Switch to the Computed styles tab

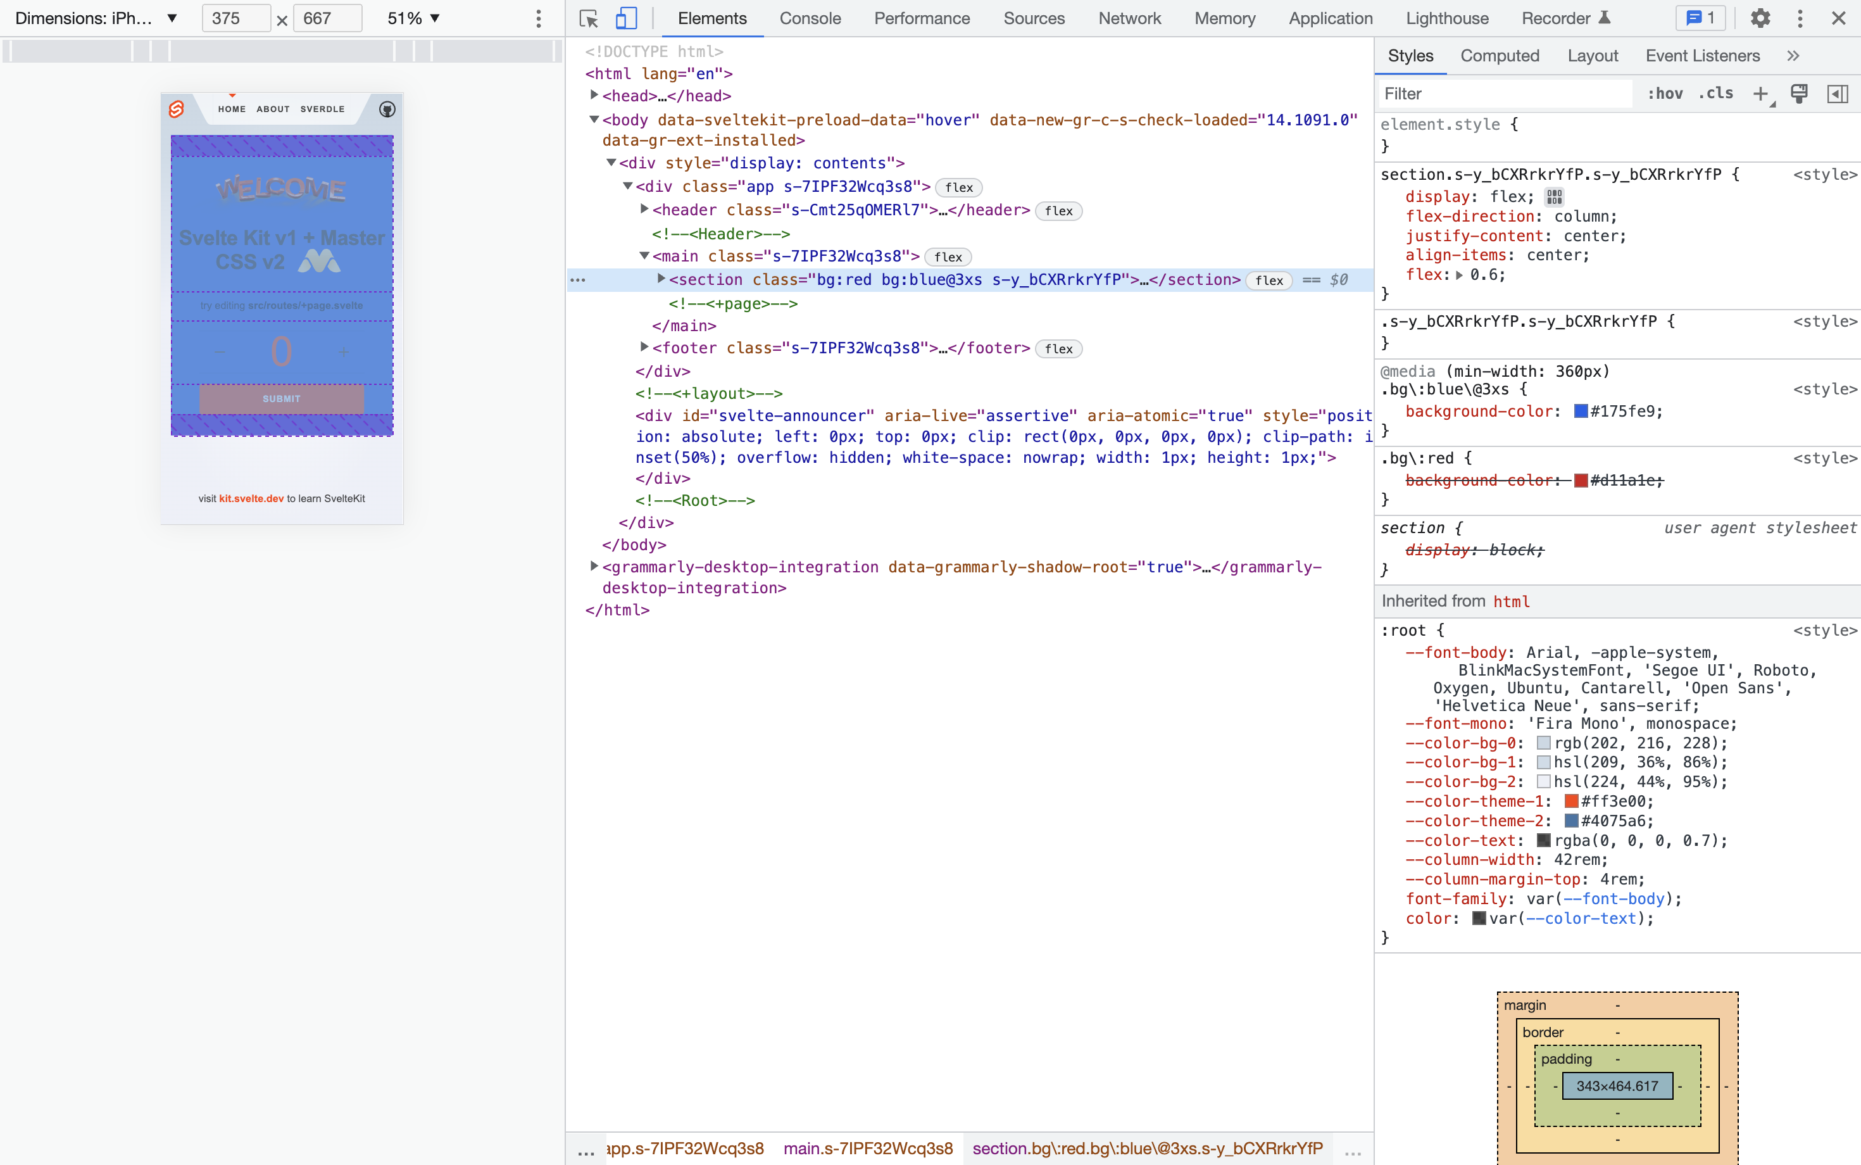click(1499, 56)
